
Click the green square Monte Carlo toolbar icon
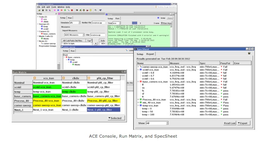coord(65,10)
